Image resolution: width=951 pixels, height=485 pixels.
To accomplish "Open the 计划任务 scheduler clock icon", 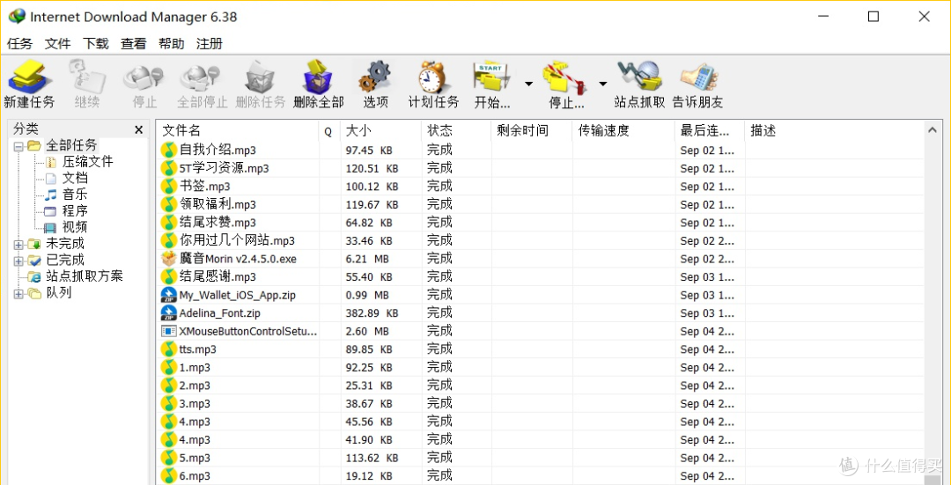I will click(x=433, y=77).
